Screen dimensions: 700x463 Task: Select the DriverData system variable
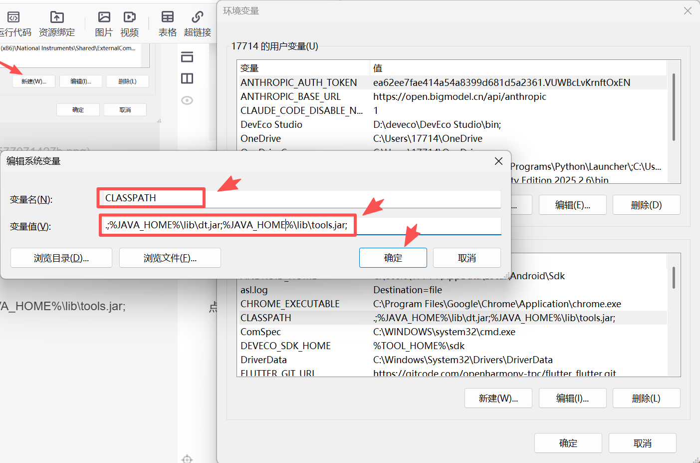[x=452, y=360]
